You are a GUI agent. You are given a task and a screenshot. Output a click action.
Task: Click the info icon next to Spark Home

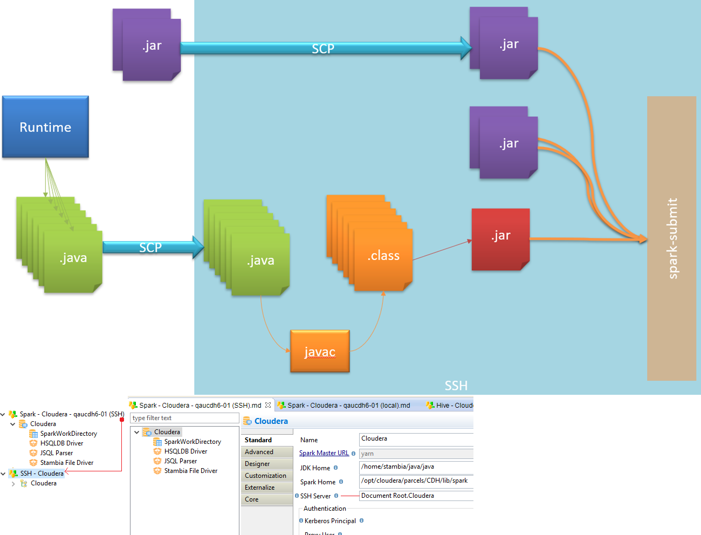[x=341, y=482]
